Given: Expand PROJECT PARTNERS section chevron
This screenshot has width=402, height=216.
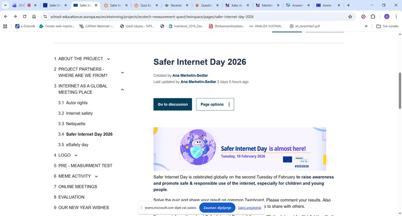Looking at the screenshot, I should [123, 73].
